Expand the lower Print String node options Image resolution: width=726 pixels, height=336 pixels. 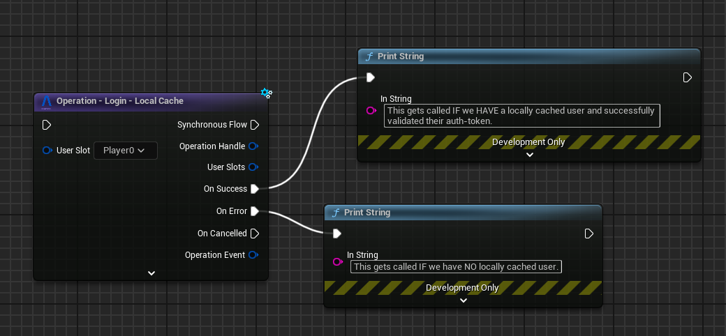(x=463, y=300)
